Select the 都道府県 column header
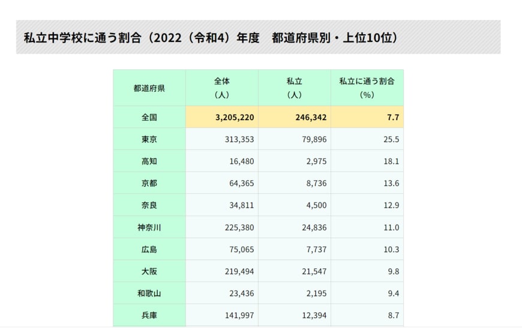The width and height of the screenshot is (522, 332). 149,88
